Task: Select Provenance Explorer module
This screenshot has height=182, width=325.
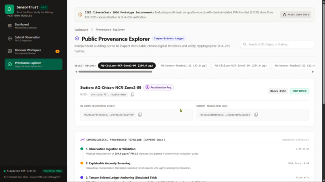Action: click(33, 64)
